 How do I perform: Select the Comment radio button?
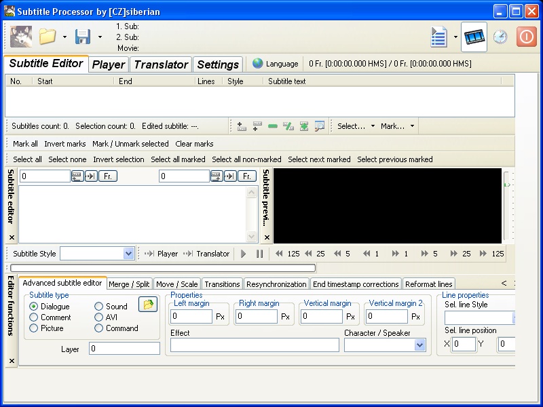pyautogui.click(x=33, y=317)
